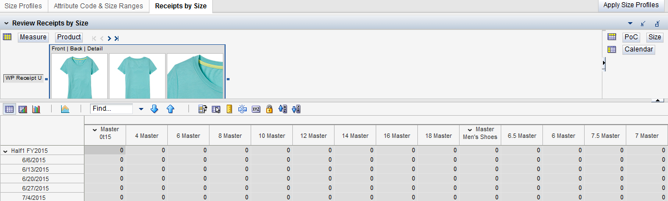
Task: Collapse the right side axis panel
Action: [604, 64]
